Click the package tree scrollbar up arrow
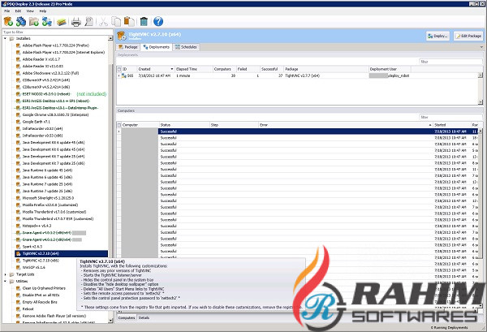487x332 pixels. [110, 38]
